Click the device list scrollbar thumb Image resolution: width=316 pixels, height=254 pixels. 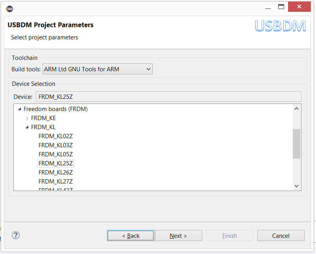pyautogui.click(x=297, y=144)
